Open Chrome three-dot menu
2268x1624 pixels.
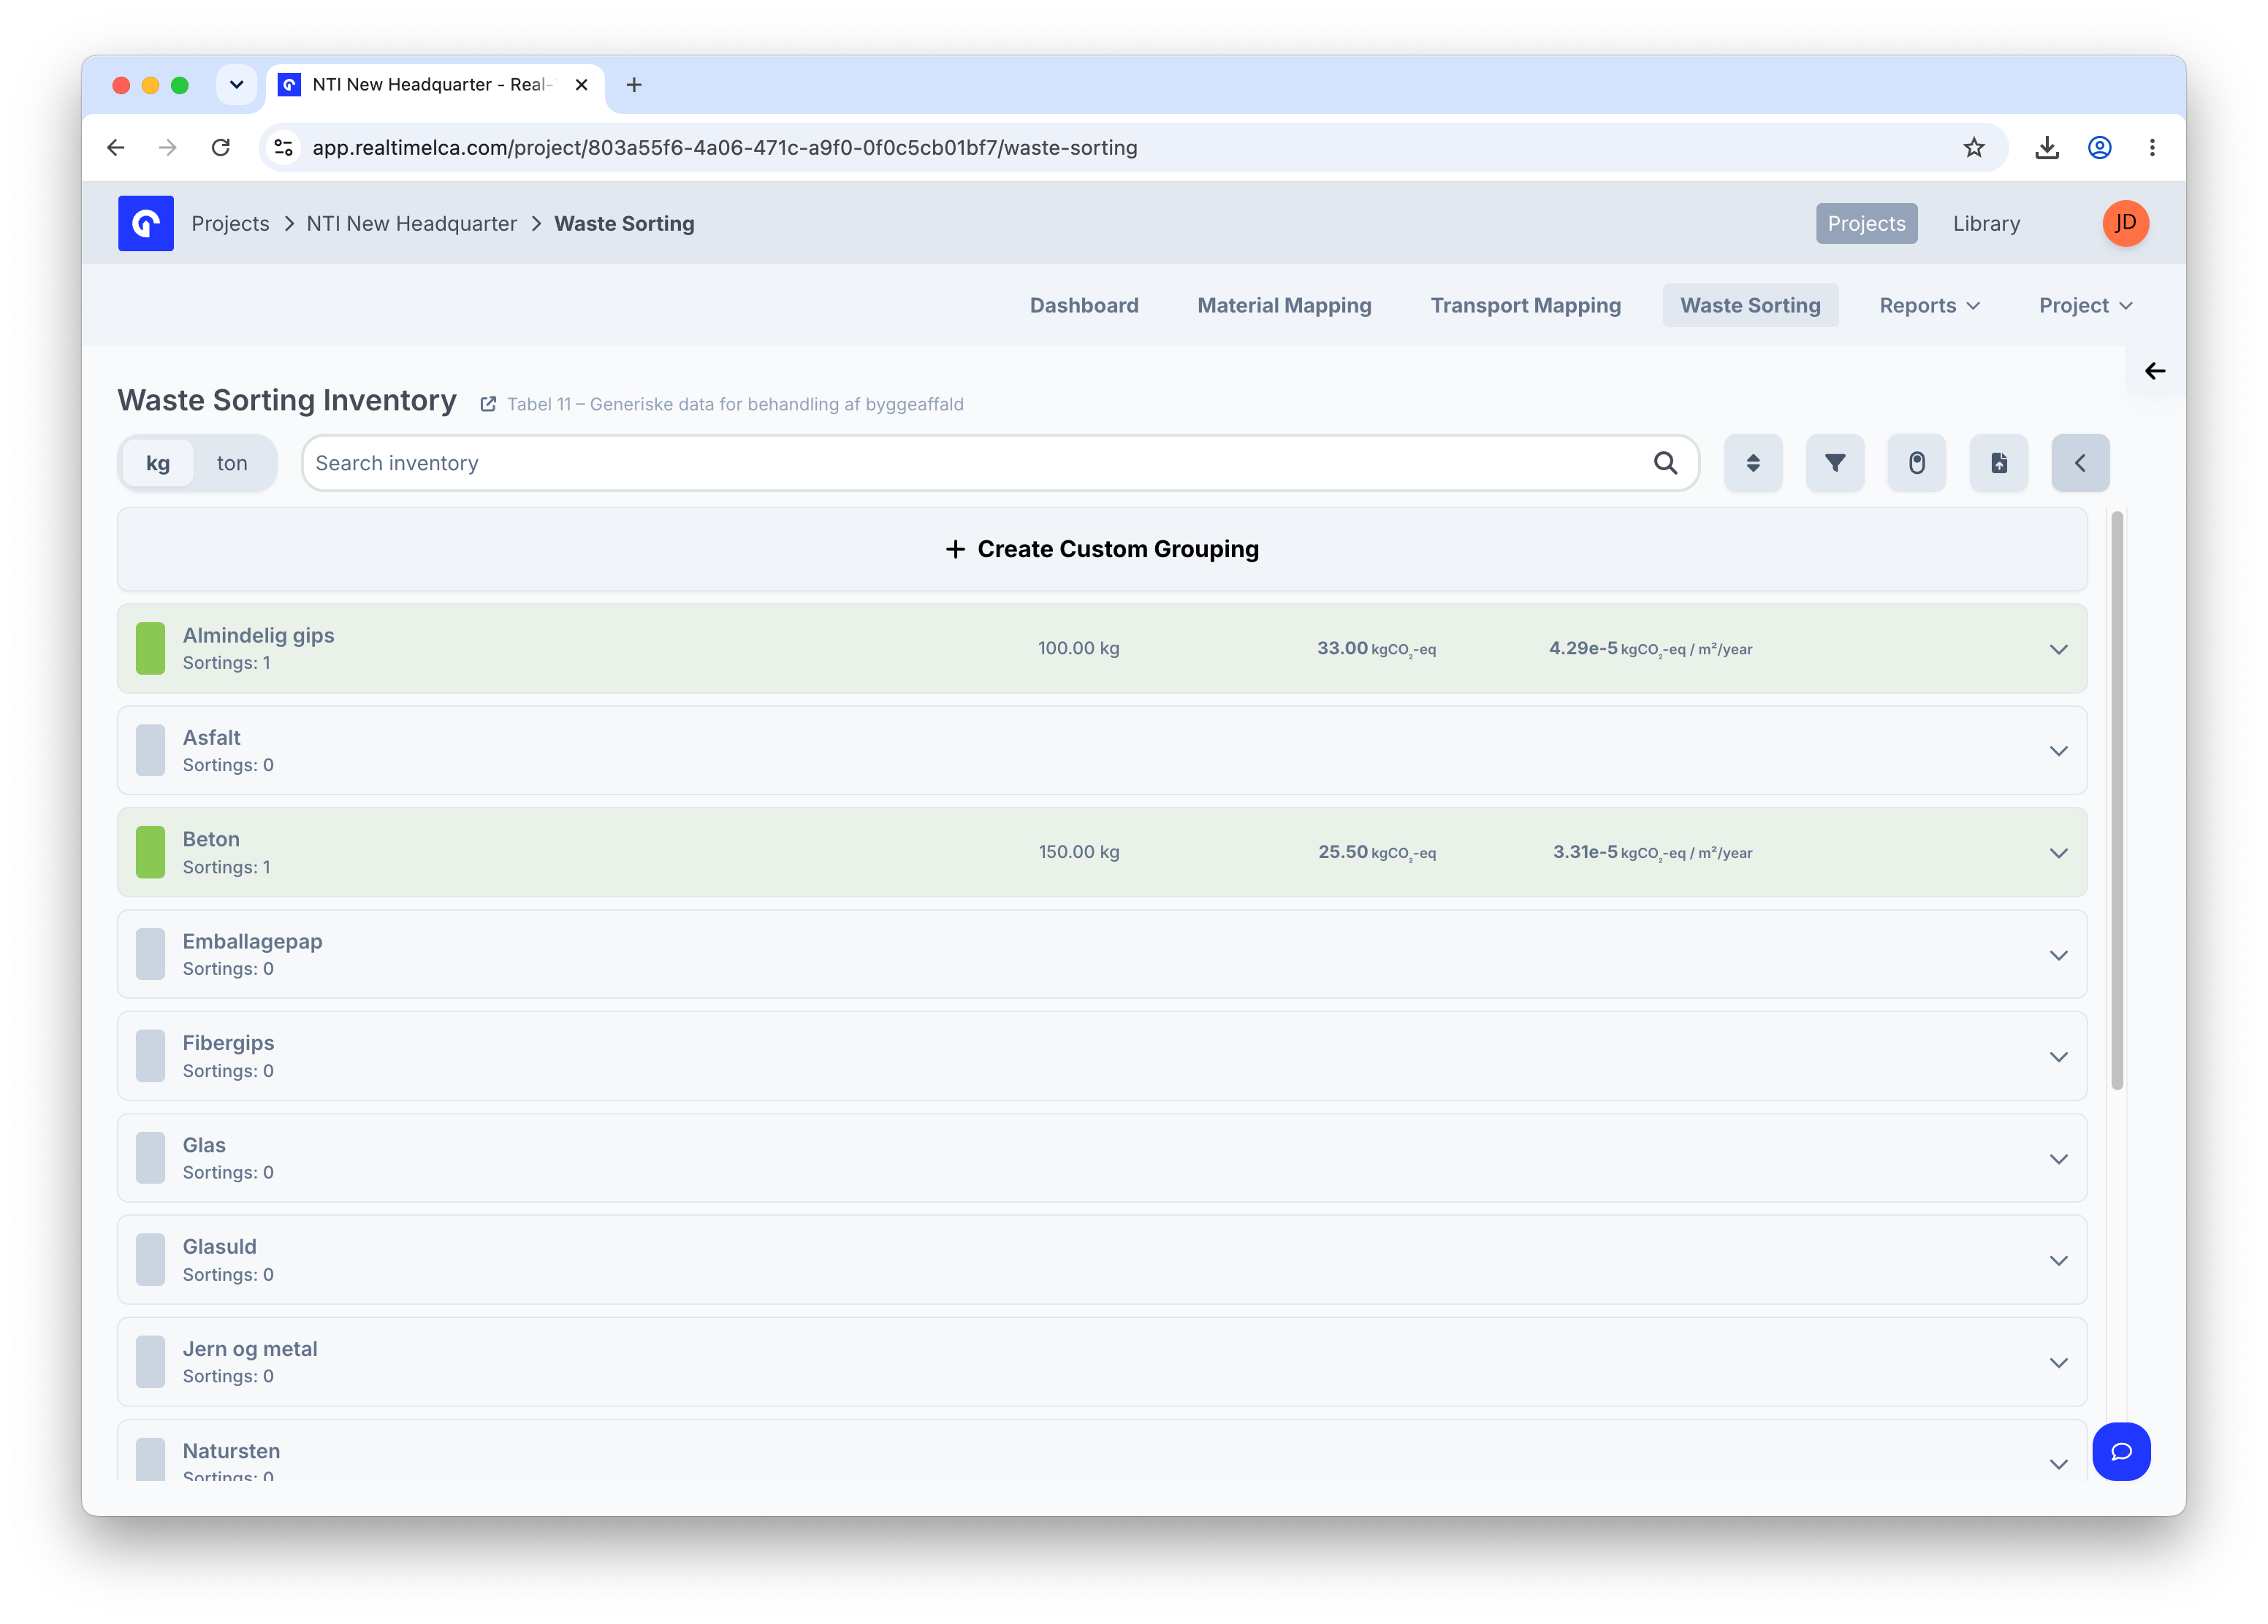(x=2152, y=148)
